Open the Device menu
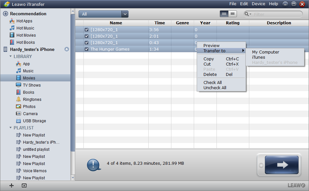 click(x=258, y=4)
